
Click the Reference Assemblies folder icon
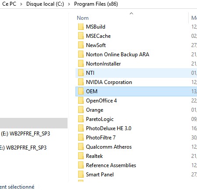pyautogui.click(x=81, y=165)
